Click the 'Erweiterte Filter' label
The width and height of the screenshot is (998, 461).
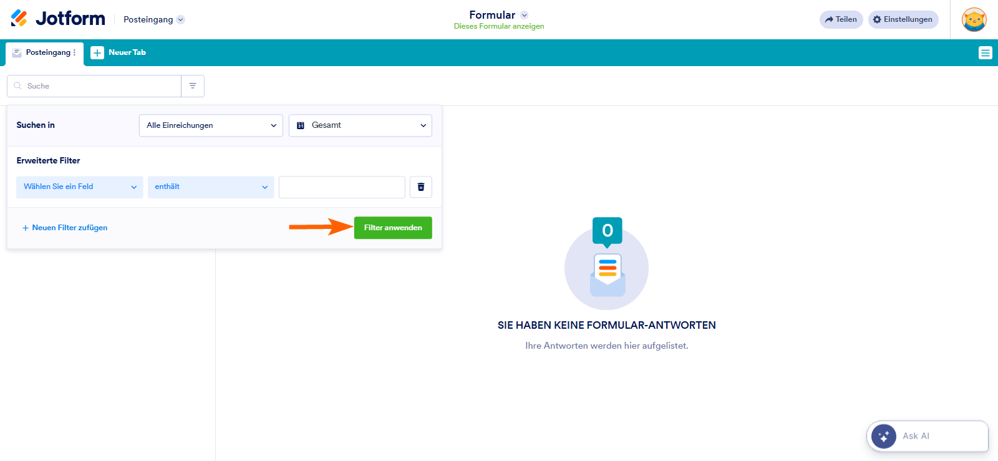(x=49, y=161)
